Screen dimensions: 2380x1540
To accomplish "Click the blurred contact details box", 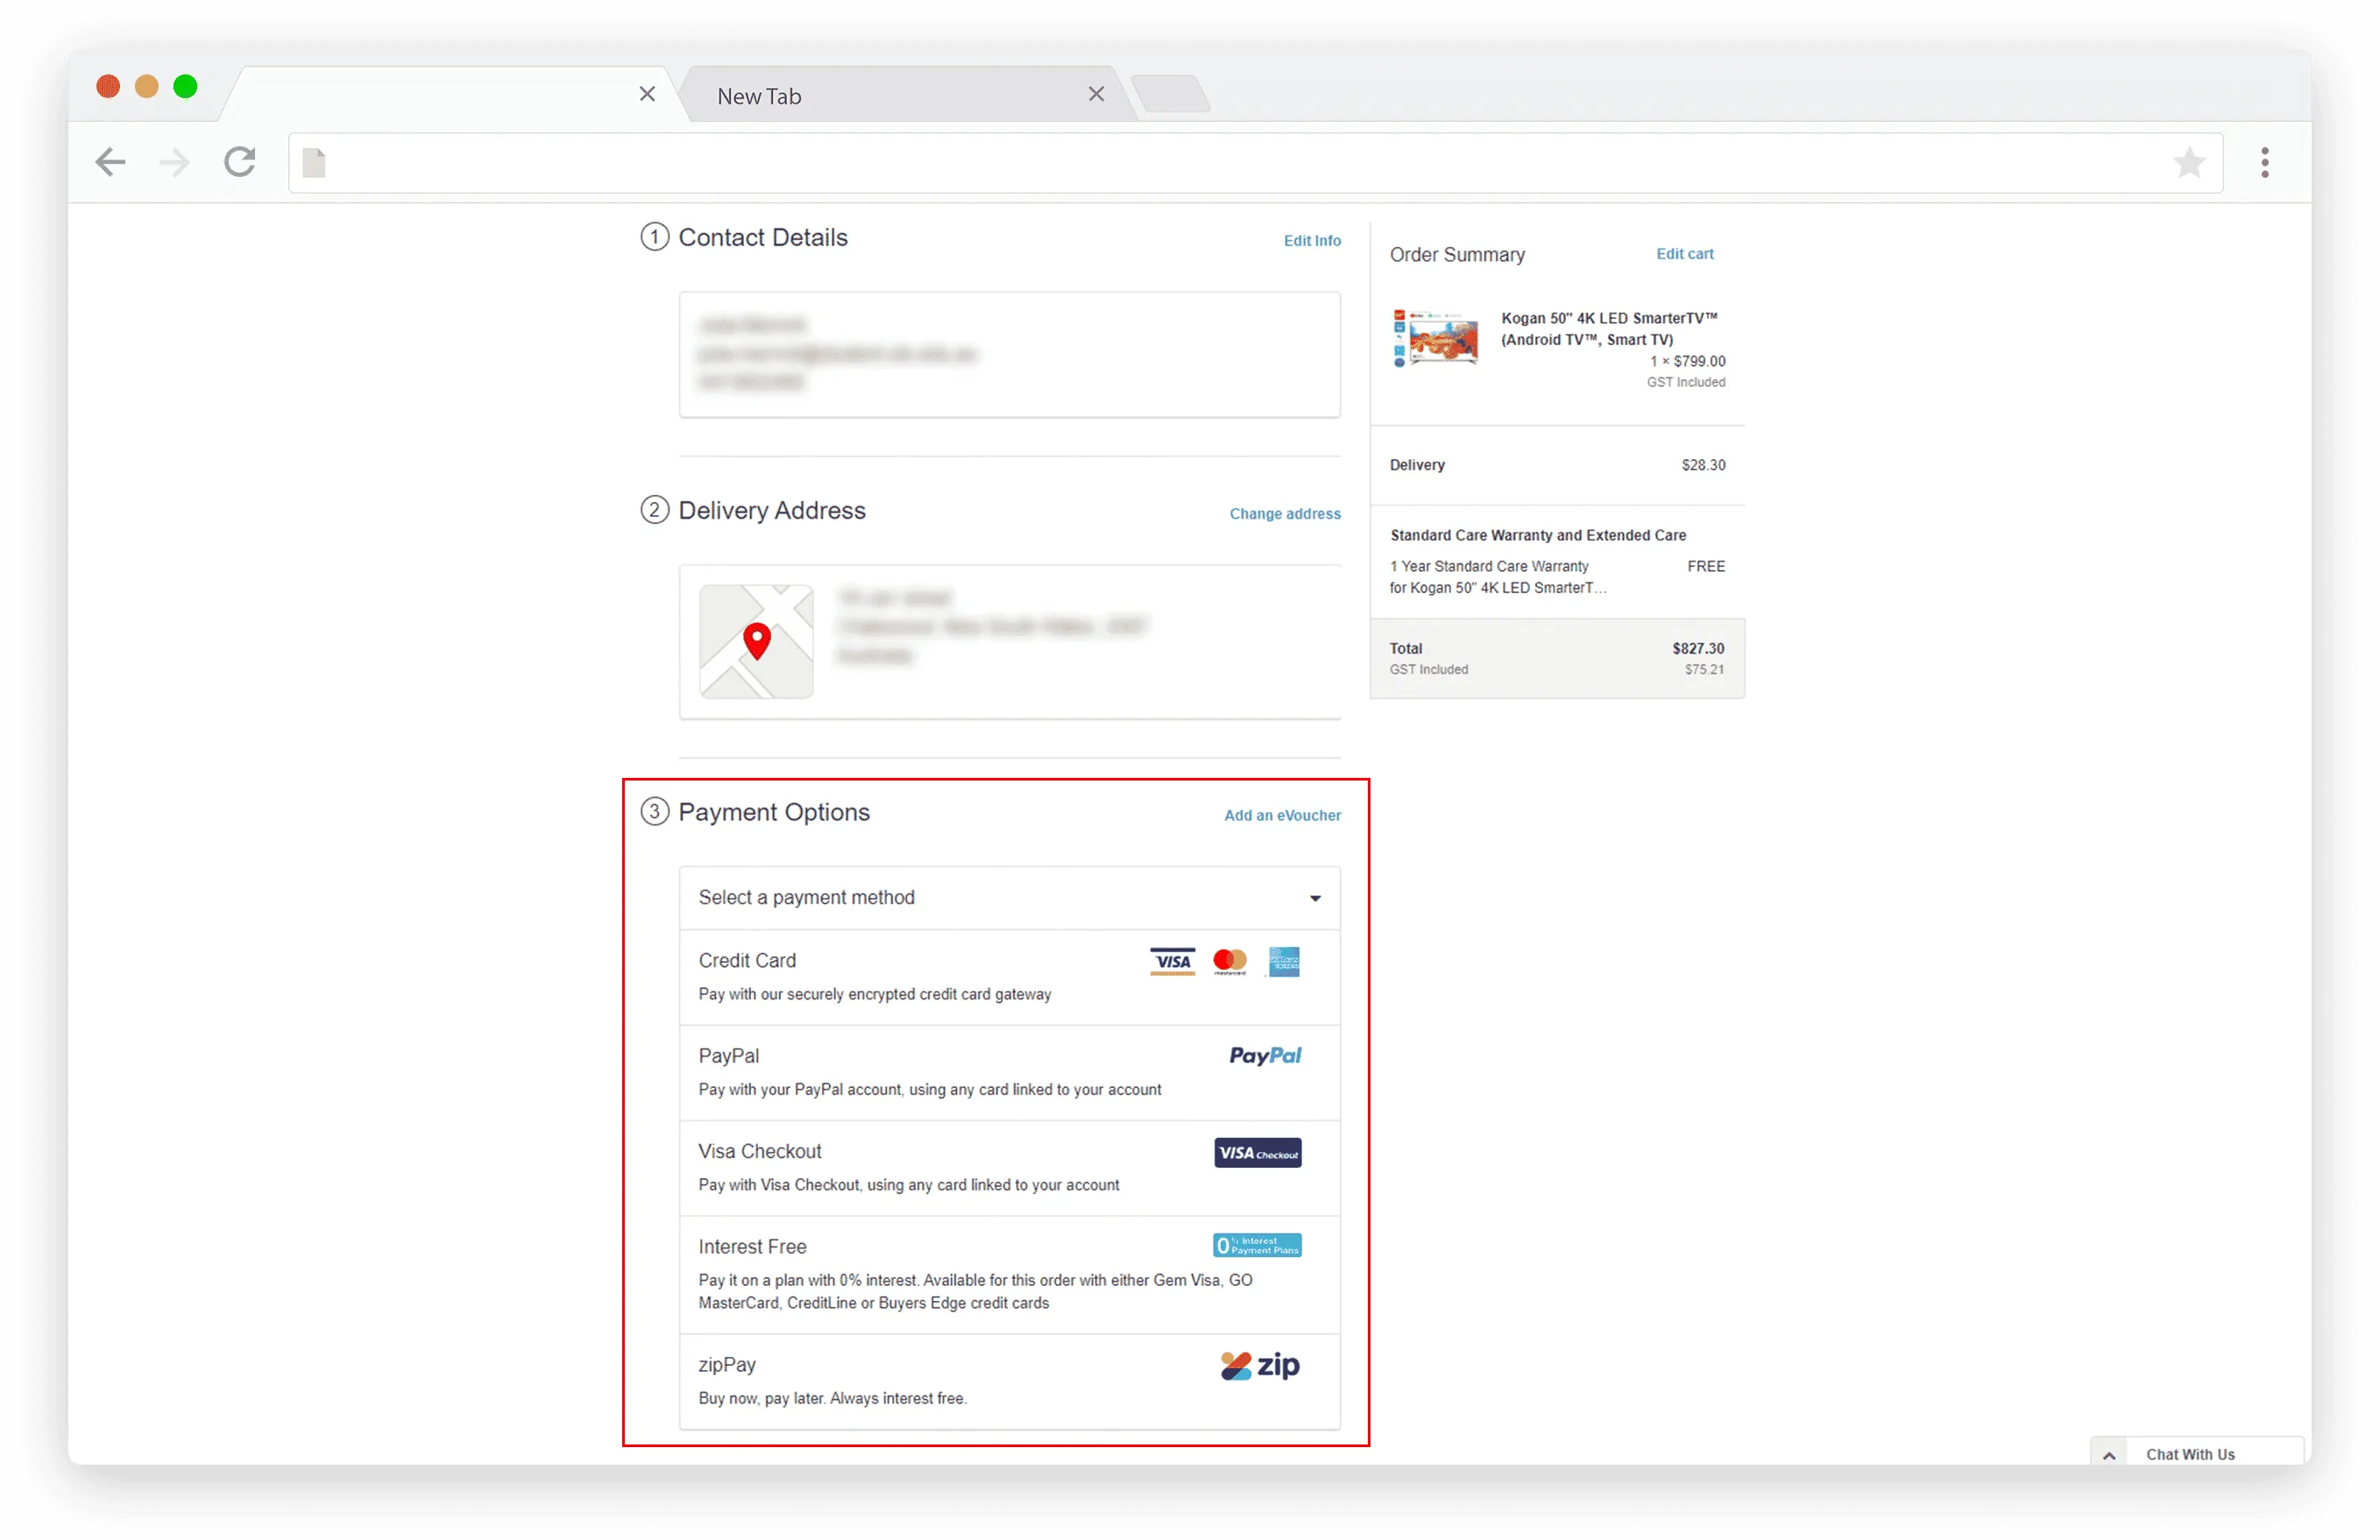I will coord(1009,355).
